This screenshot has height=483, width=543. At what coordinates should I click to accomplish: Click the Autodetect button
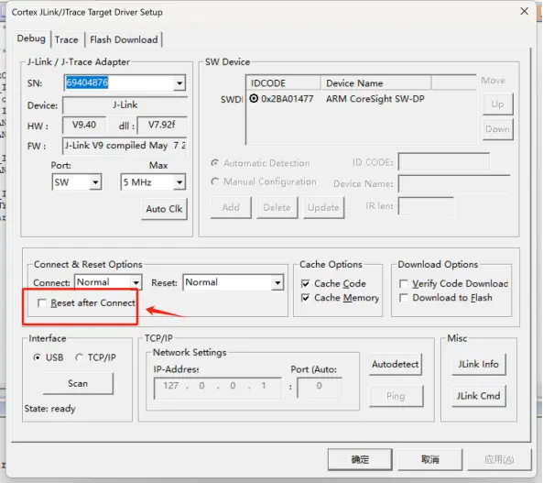[x=396, y=364]
